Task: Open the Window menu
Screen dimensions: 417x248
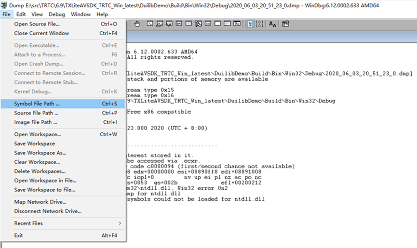Action: point(81,14)
